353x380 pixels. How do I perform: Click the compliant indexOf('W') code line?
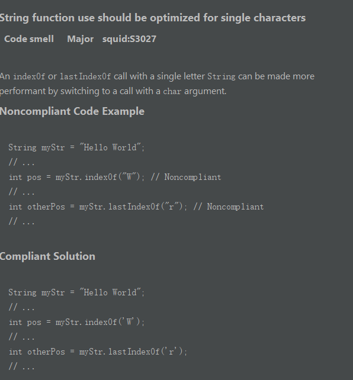(76, 322)
